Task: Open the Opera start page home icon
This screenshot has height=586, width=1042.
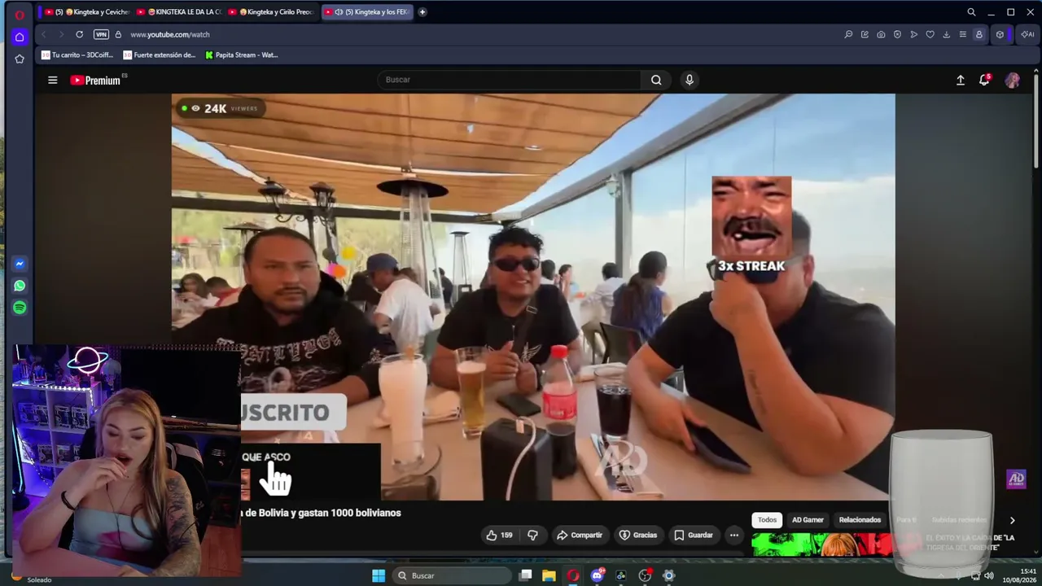Action: (x=20, y=37)
